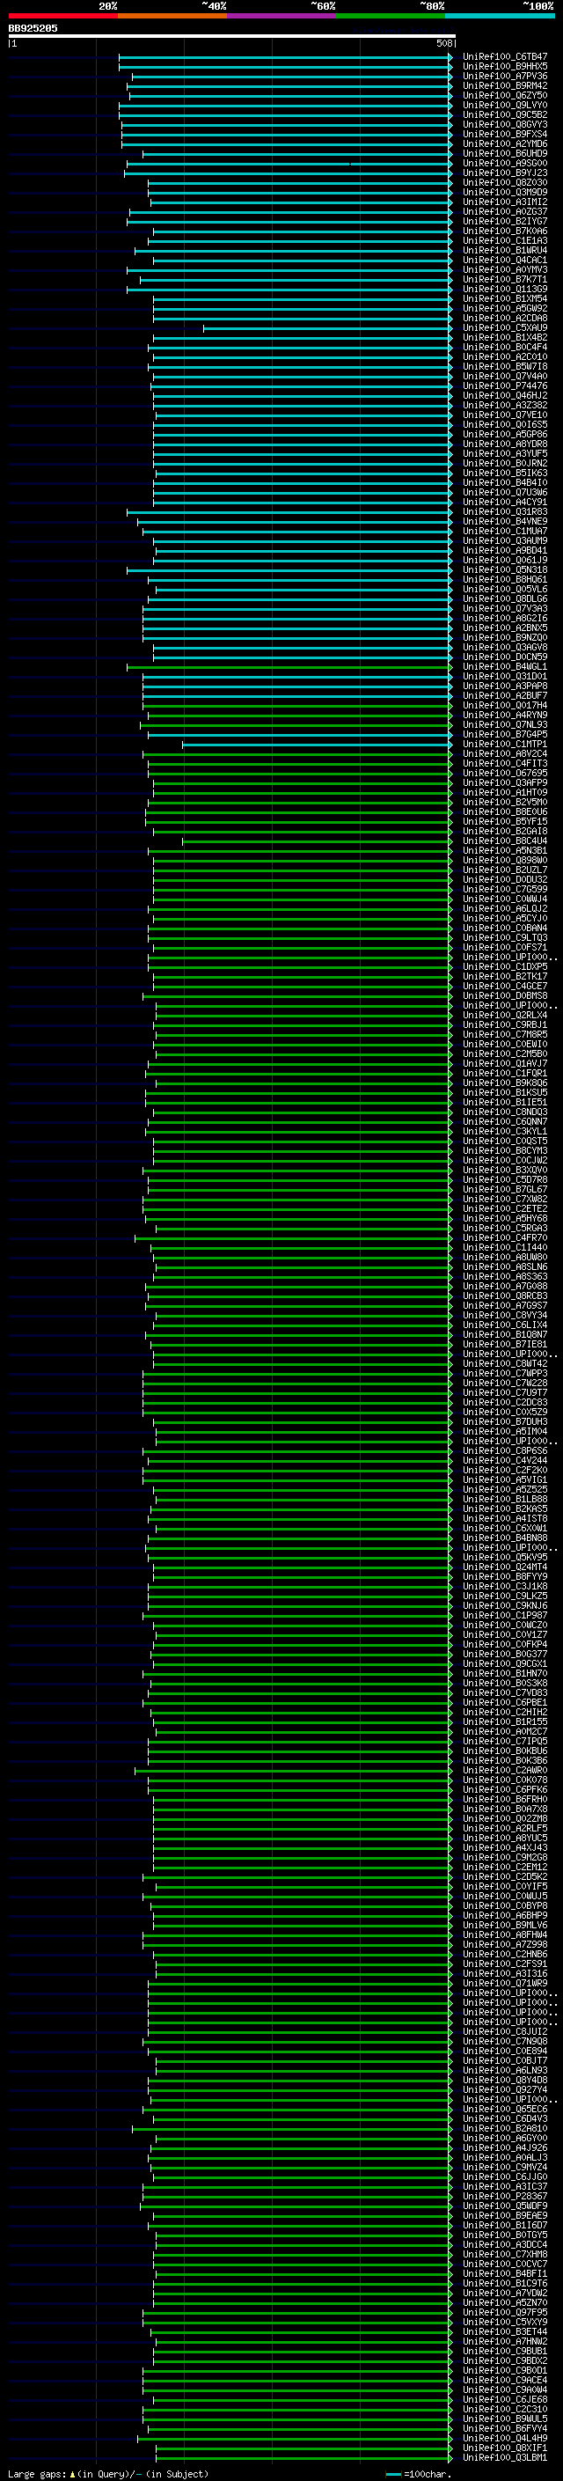Select hit label UniRef100_C7M8R5
The height and width of the screenshot is (2481, 563).
pyautogui.click(x=504, y=1034)
